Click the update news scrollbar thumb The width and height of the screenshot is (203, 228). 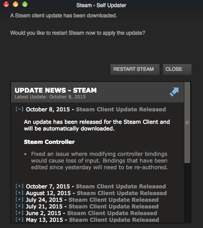click(x=187, y=122)
